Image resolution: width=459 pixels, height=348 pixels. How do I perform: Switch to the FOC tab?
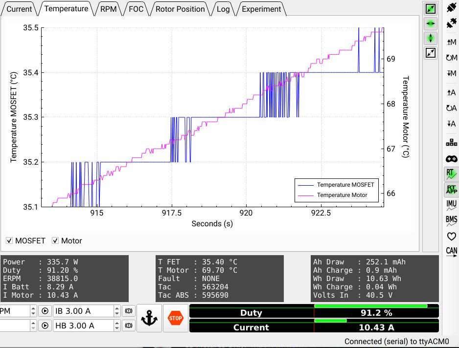coord(136,9)
